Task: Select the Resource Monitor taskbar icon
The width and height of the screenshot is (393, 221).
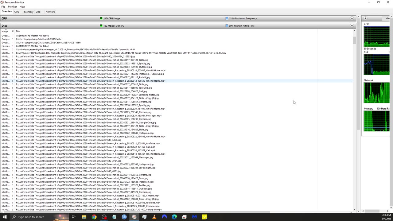Action: pos(134,217)
